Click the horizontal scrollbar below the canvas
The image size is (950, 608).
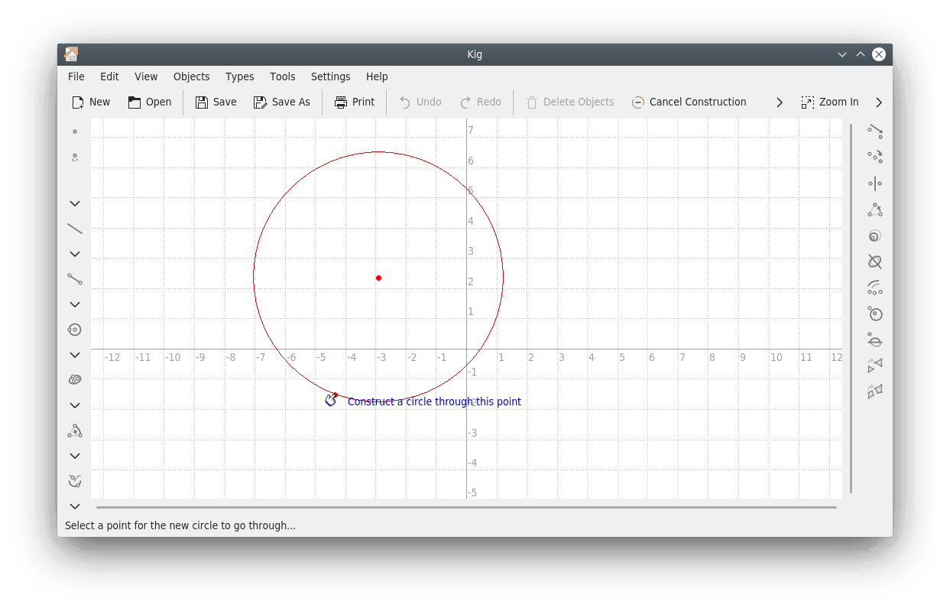[x=466, y=507]
